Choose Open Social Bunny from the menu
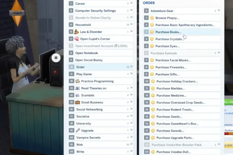233x155 pixels. pyautogui.click(x=101, y=60)
